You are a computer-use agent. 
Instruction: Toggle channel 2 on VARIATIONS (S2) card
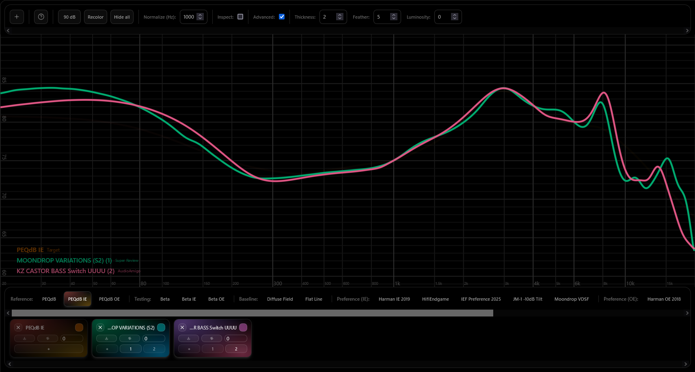[x=154, y=349]
